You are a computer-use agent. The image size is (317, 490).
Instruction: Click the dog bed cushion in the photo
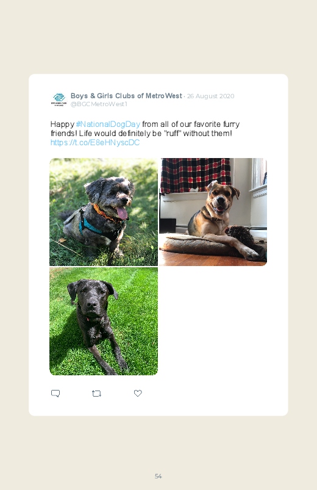click(194, 245)
